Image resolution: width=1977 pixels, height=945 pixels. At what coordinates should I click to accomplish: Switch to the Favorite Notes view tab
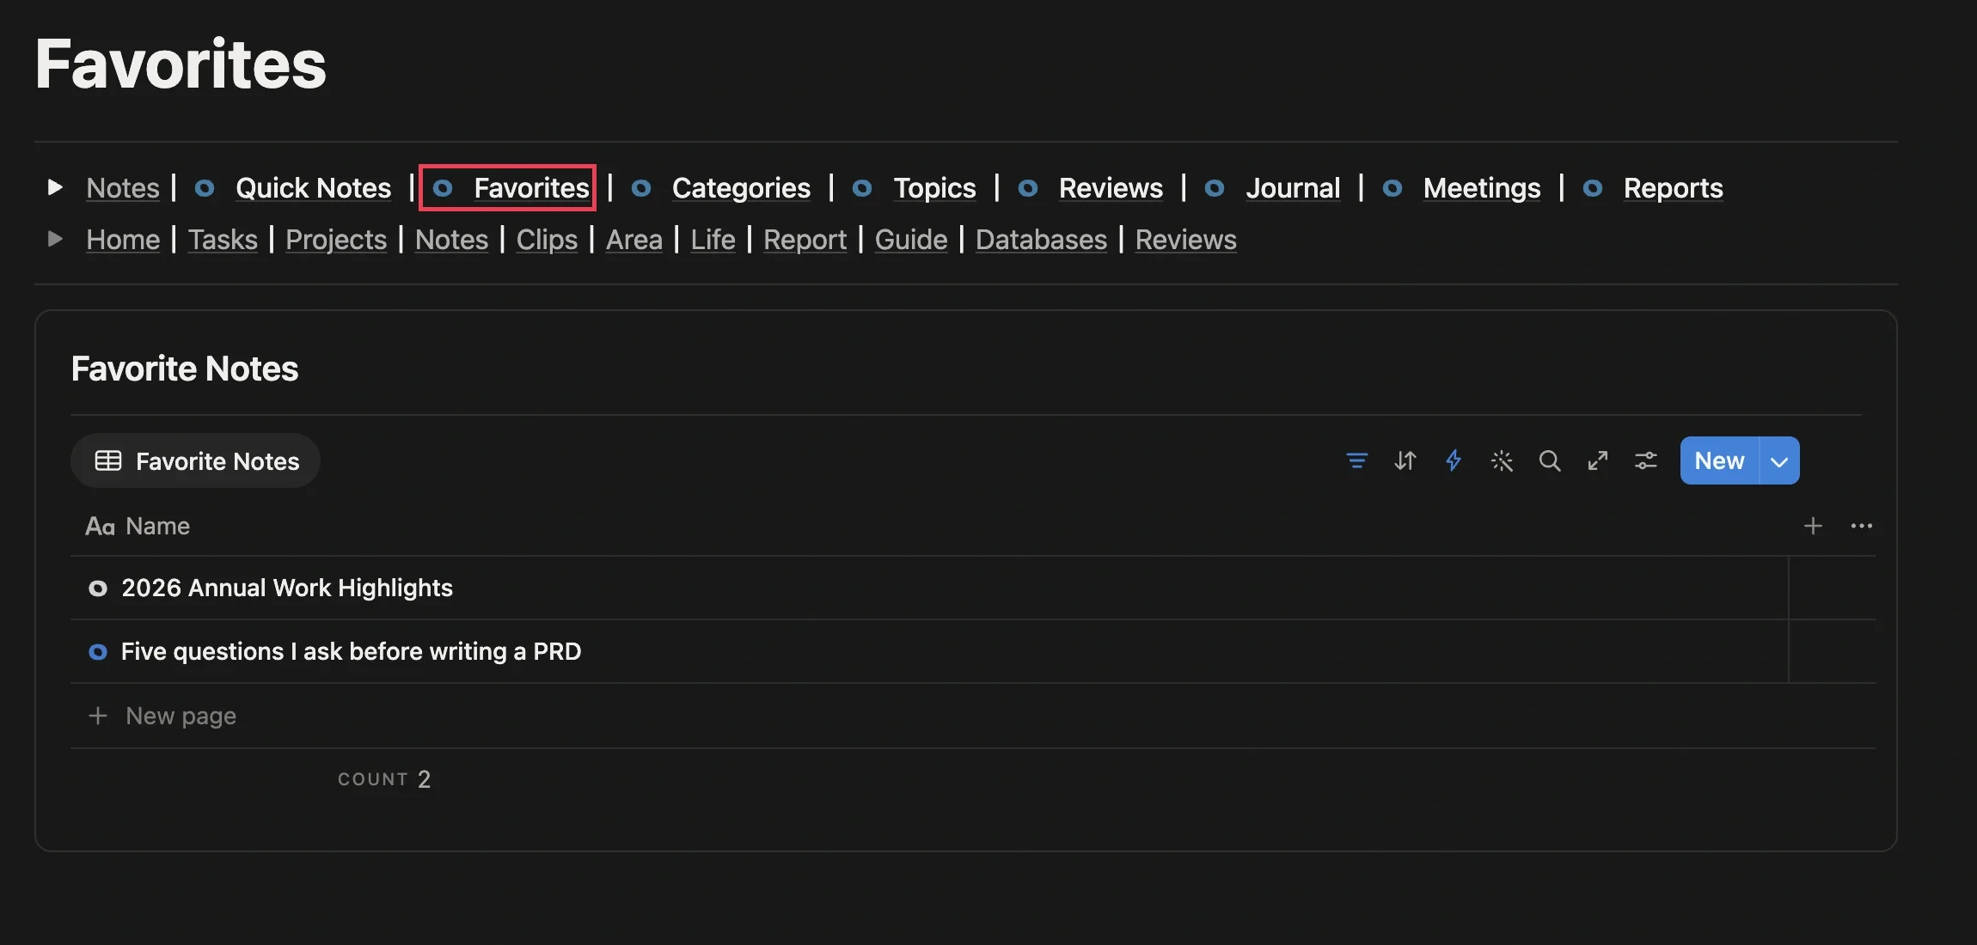[196, 461]
